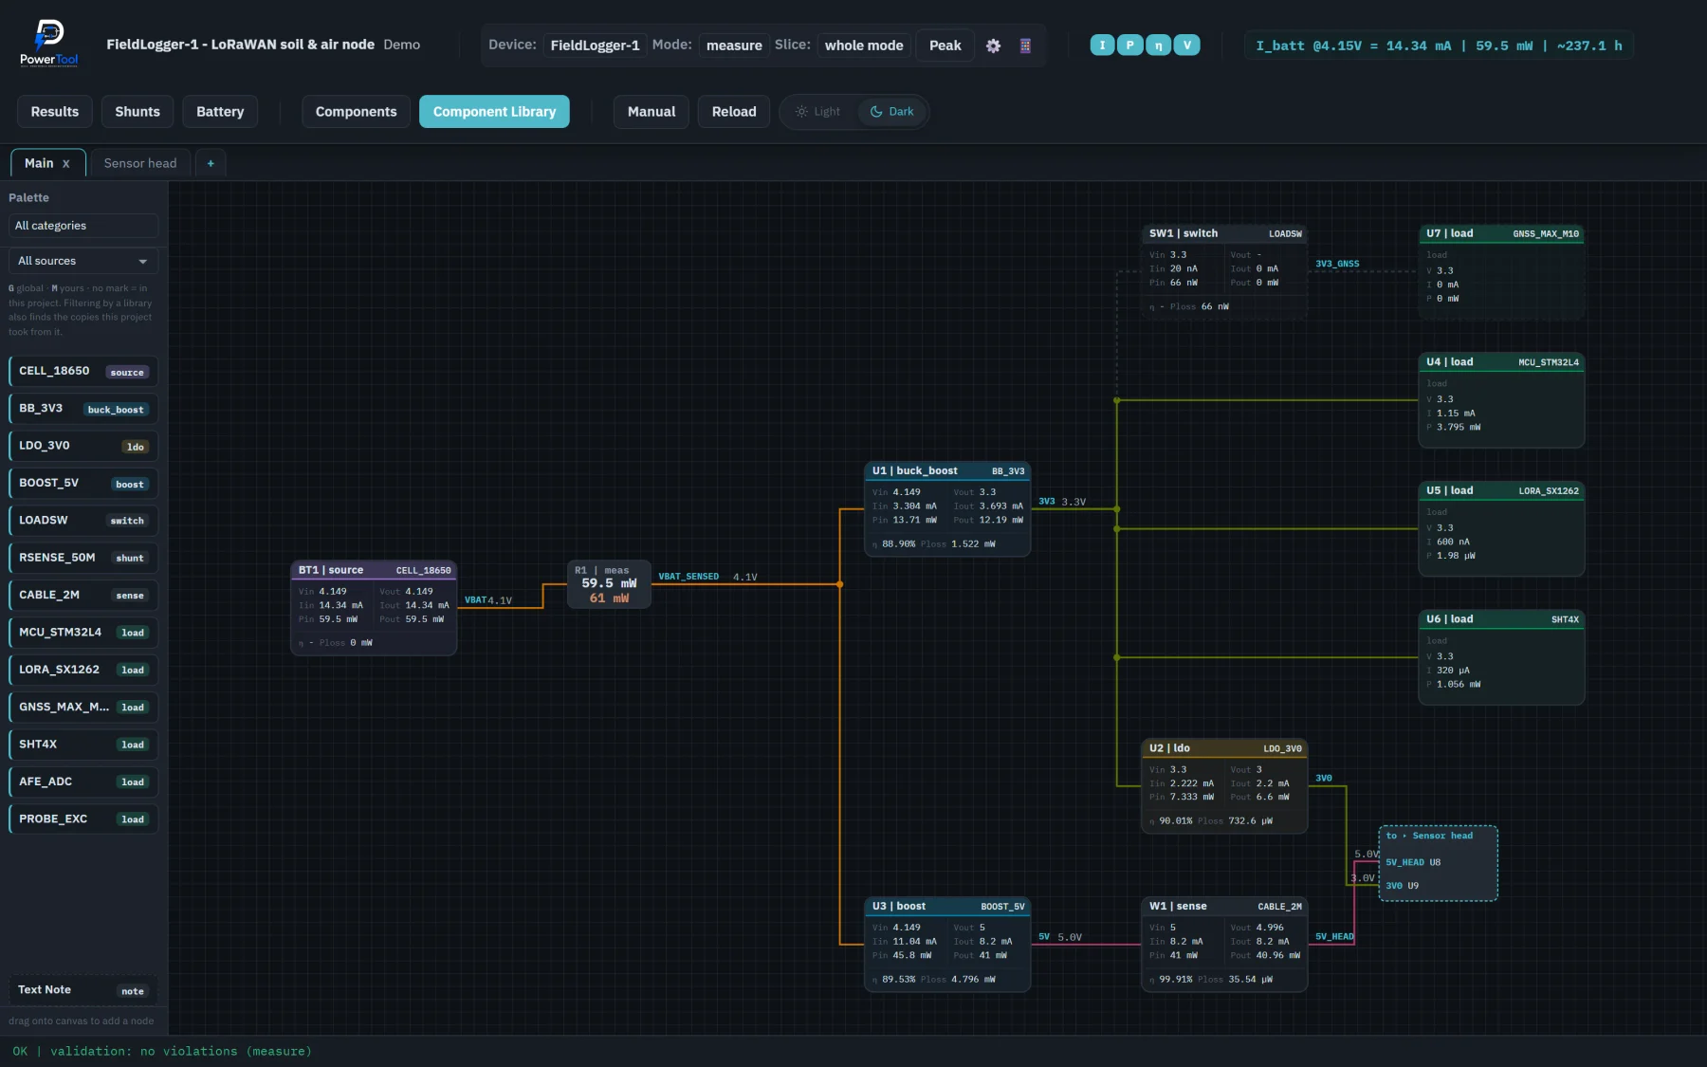Toggle the η efficiency overlay pill
The height and width of the screenshot is (1067, 1707).
(x=1158, y=46)
